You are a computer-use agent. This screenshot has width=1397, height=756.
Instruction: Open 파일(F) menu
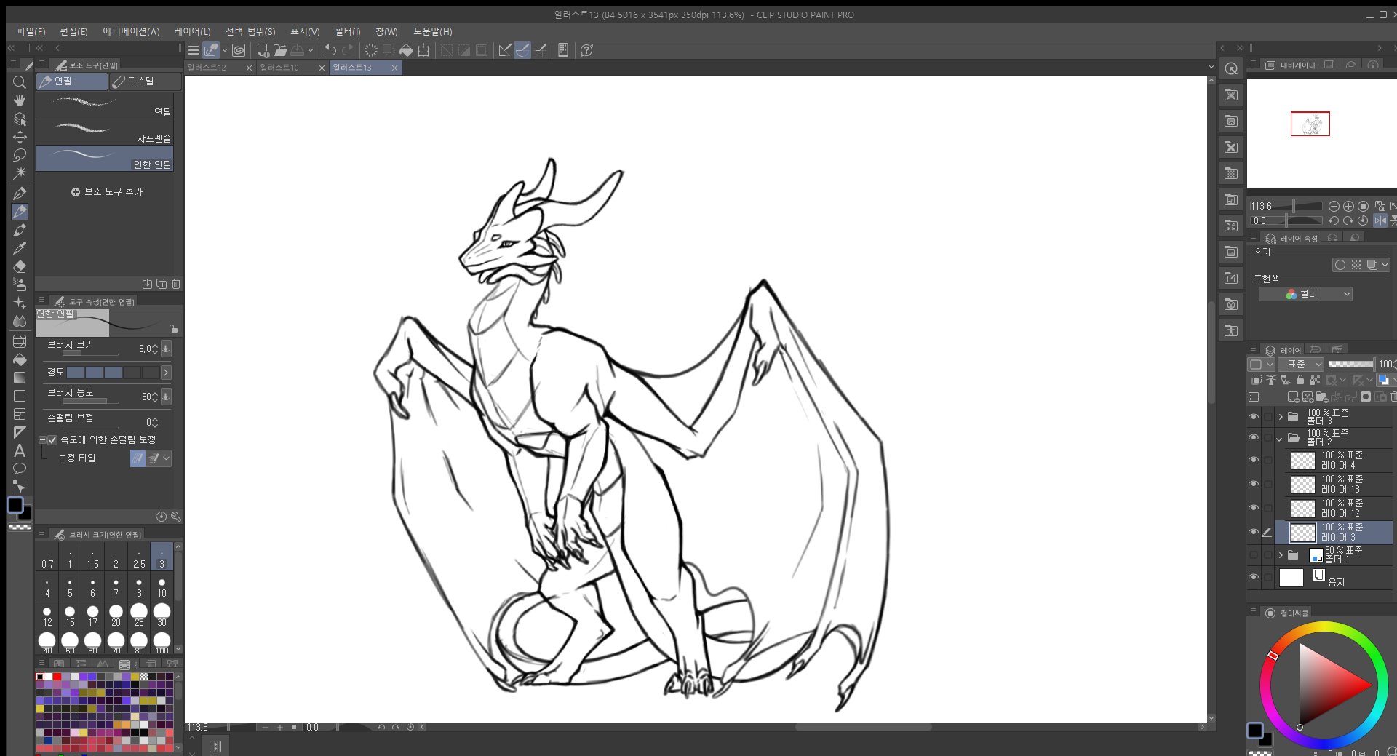(31, 31)
